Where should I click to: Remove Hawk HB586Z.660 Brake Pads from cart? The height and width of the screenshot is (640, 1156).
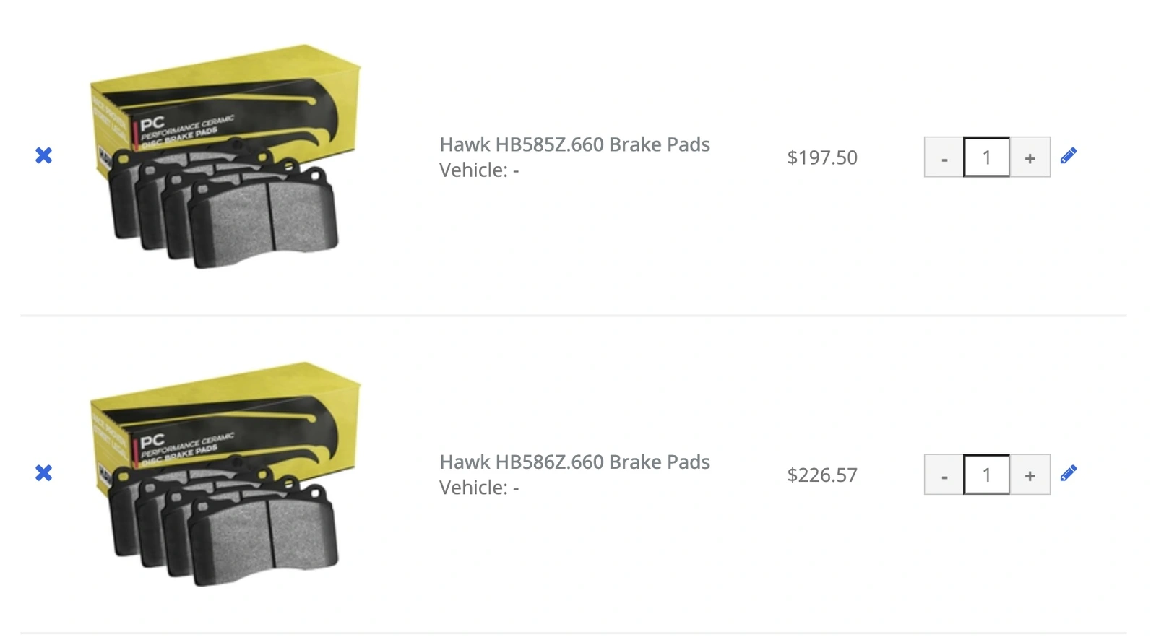click(43, 473)
